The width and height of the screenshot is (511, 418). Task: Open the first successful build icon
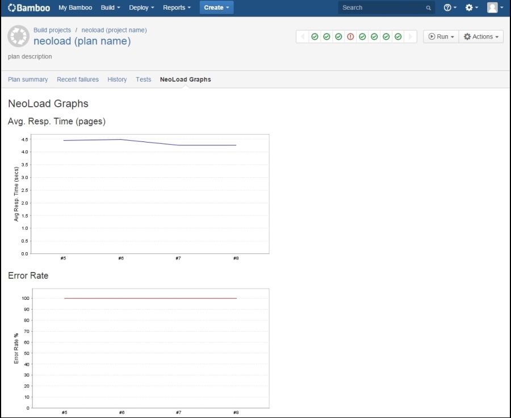[x=315, y=36]
